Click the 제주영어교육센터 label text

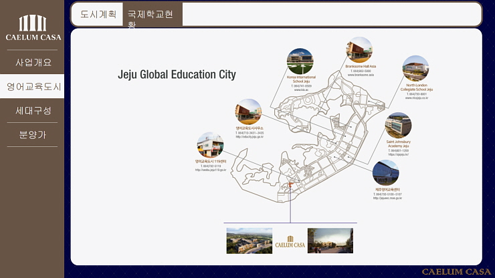387,190
